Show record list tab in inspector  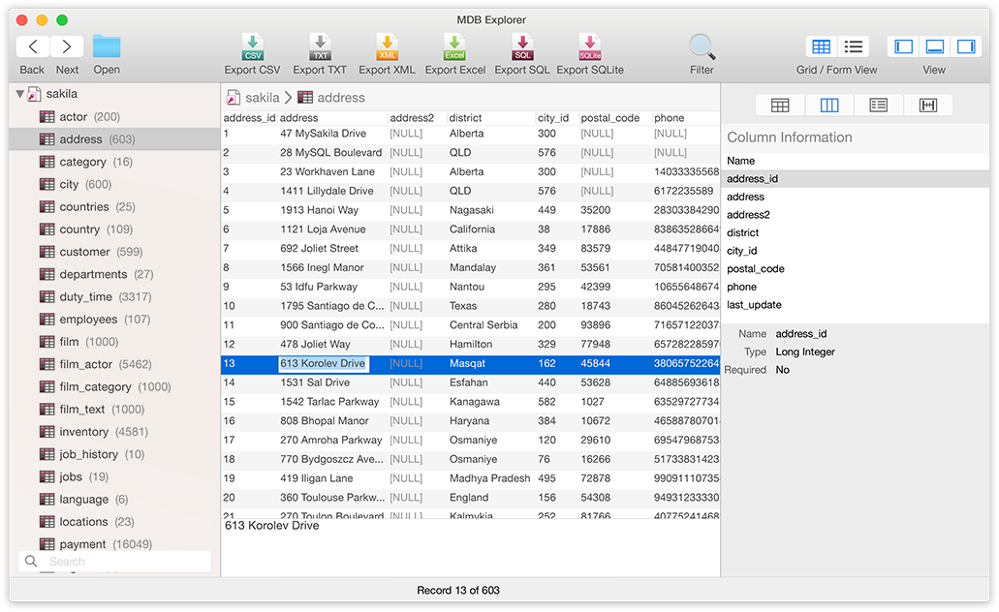[879, 106]
